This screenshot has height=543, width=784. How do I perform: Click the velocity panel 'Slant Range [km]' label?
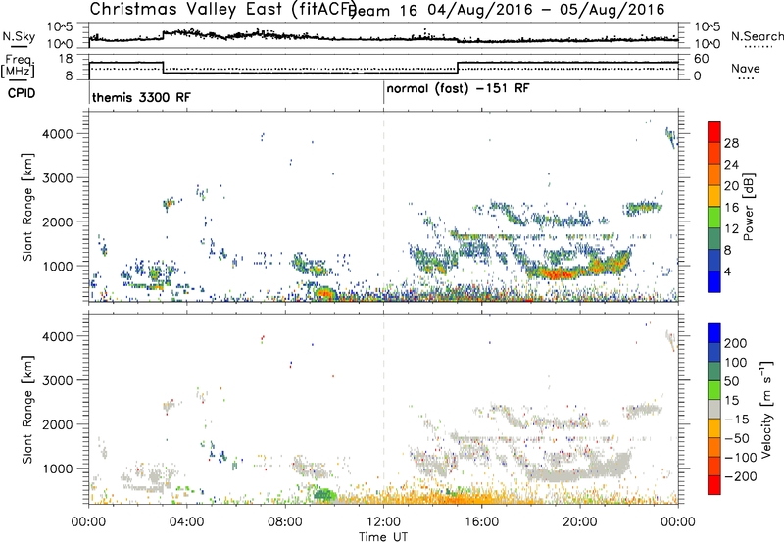27,410
